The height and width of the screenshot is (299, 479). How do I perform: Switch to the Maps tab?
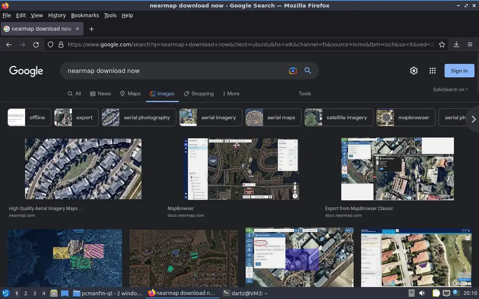pyautogui.click(x=130, y=93)
